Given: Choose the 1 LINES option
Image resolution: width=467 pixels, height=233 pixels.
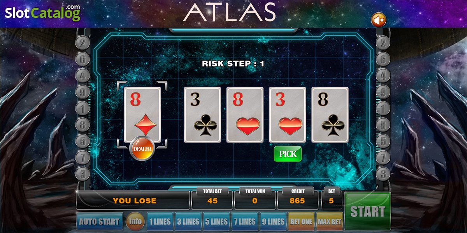Looking at the screenshot, I should (x=160, y=222).
